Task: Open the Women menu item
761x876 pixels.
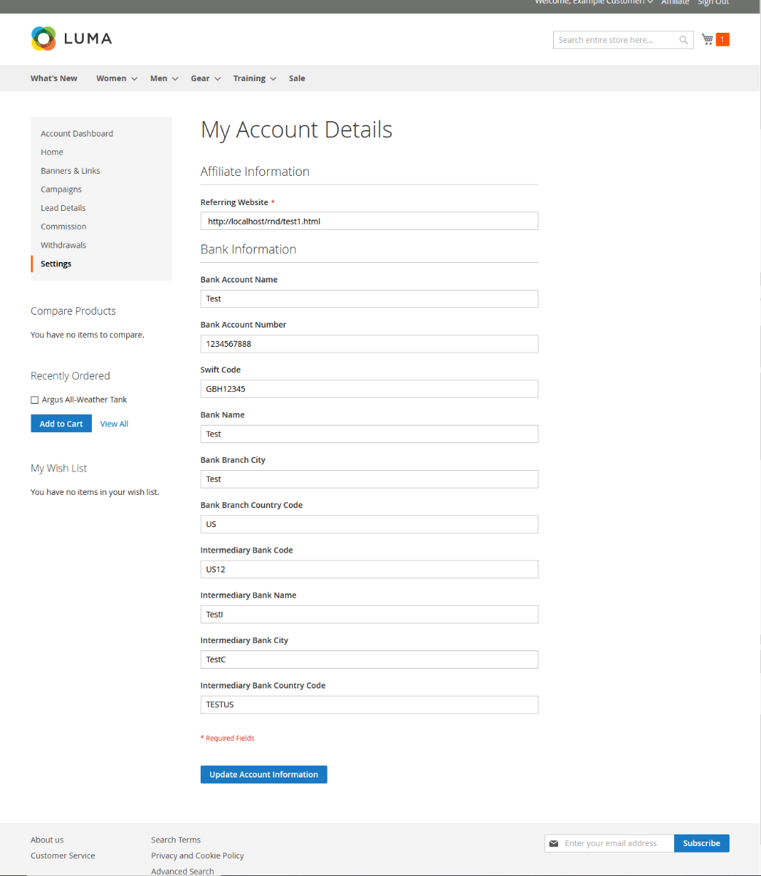Action: pyautogui.click(x=111, y=78)
